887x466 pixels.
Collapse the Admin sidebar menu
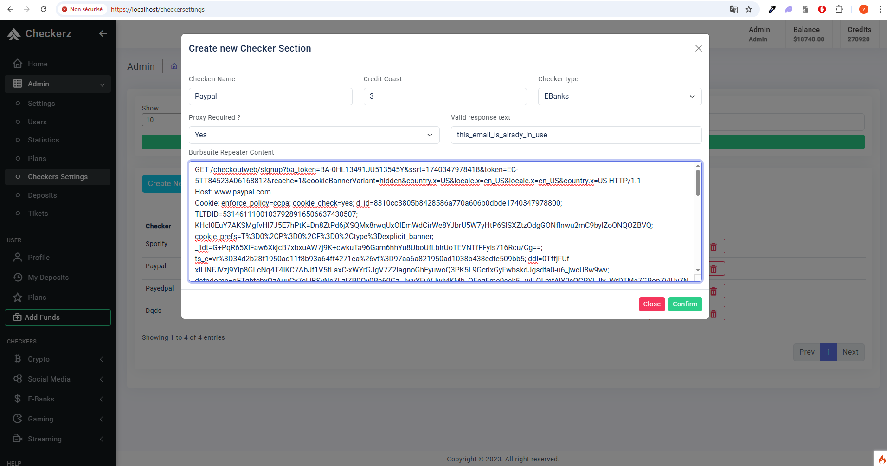click(x=58, y=84)
